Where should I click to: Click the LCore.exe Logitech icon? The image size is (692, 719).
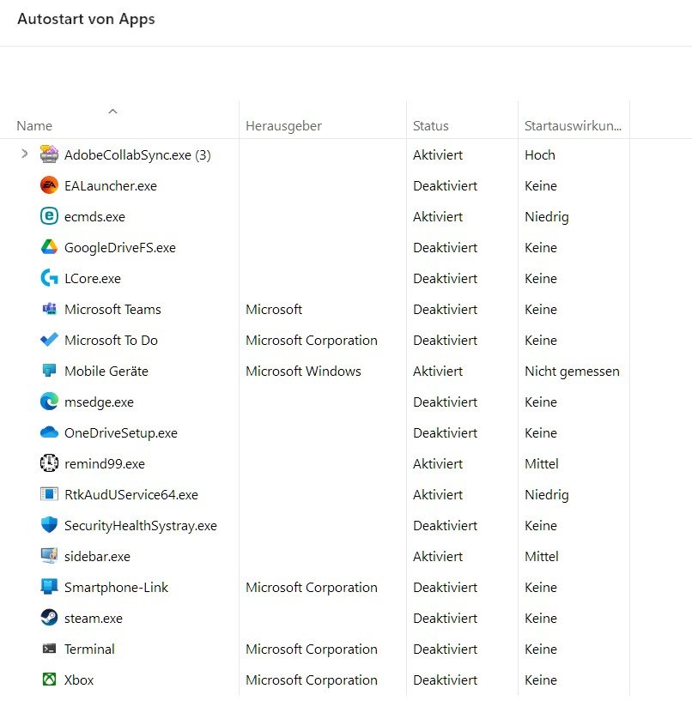tap(49, 278)
